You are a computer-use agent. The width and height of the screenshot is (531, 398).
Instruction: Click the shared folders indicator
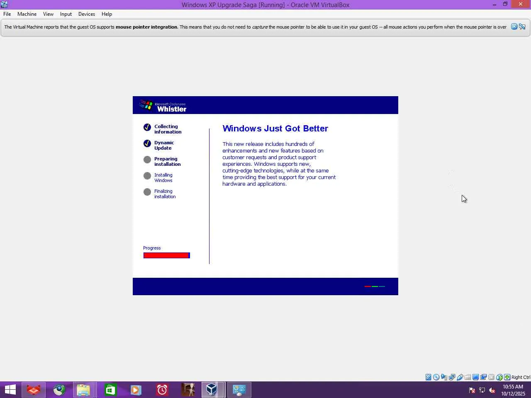click(x=468, y=377)
